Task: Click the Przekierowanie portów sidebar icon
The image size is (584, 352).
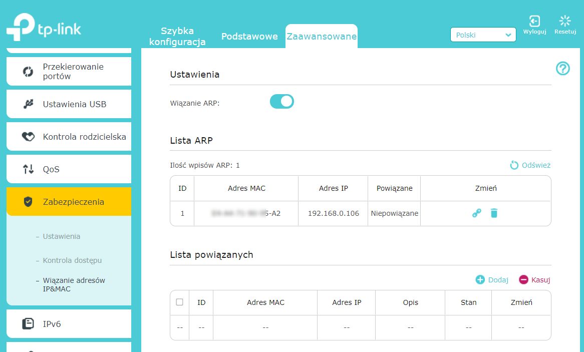Action: [28, 71]
